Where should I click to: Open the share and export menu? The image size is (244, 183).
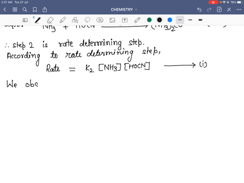pyautogui.click(x=45, y=10)
